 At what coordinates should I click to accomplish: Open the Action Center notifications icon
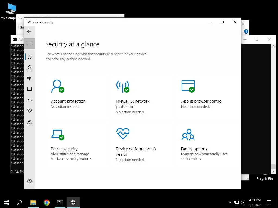269,203
